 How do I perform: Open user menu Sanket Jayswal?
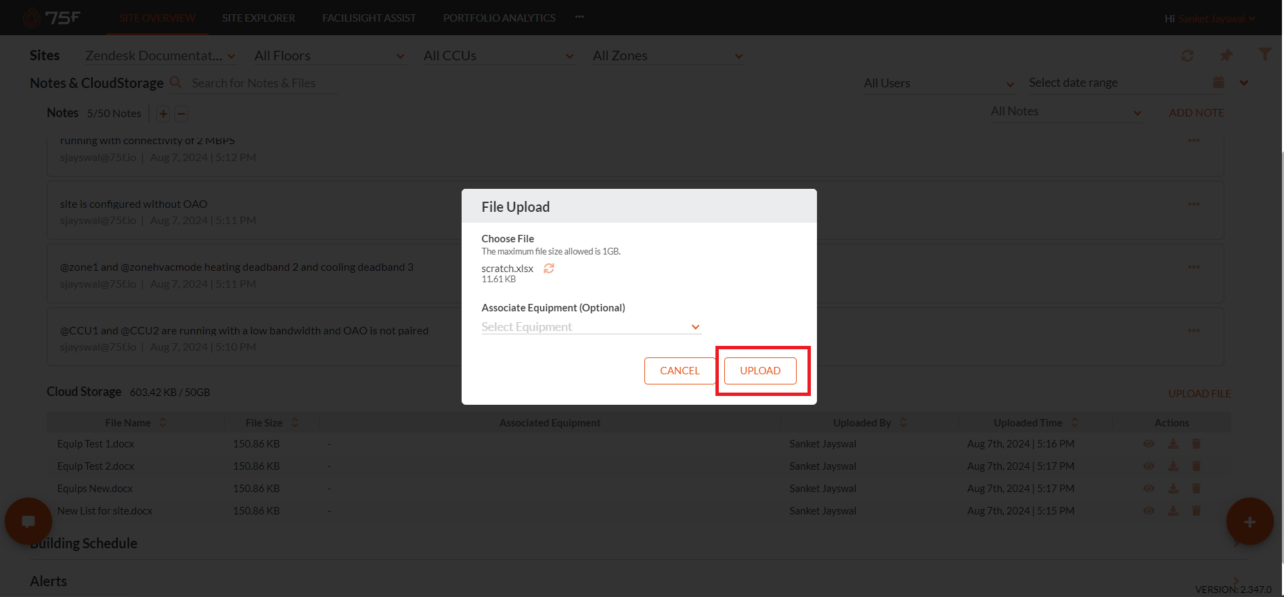click(1216, 19)
